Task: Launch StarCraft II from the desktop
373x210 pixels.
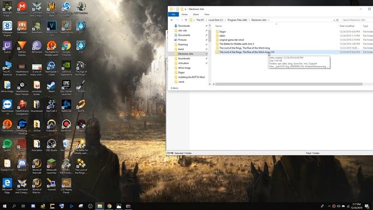Action: (51, 106)
